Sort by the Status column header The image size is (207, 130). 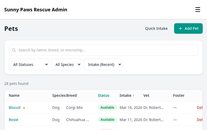click(103, 95)
